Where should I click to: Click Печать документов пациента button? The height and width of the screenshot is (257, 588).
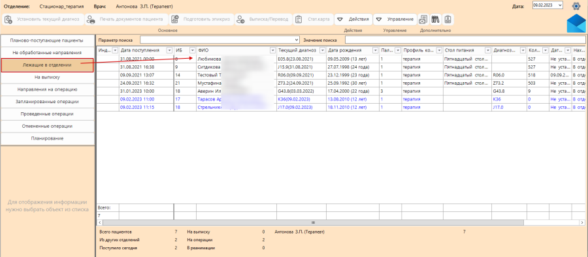tap(126, 20)
